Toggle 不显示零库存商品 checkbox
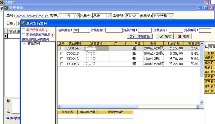Image resolution: width=215 pixels, height=124 pixels. click(x=23, y=35)
